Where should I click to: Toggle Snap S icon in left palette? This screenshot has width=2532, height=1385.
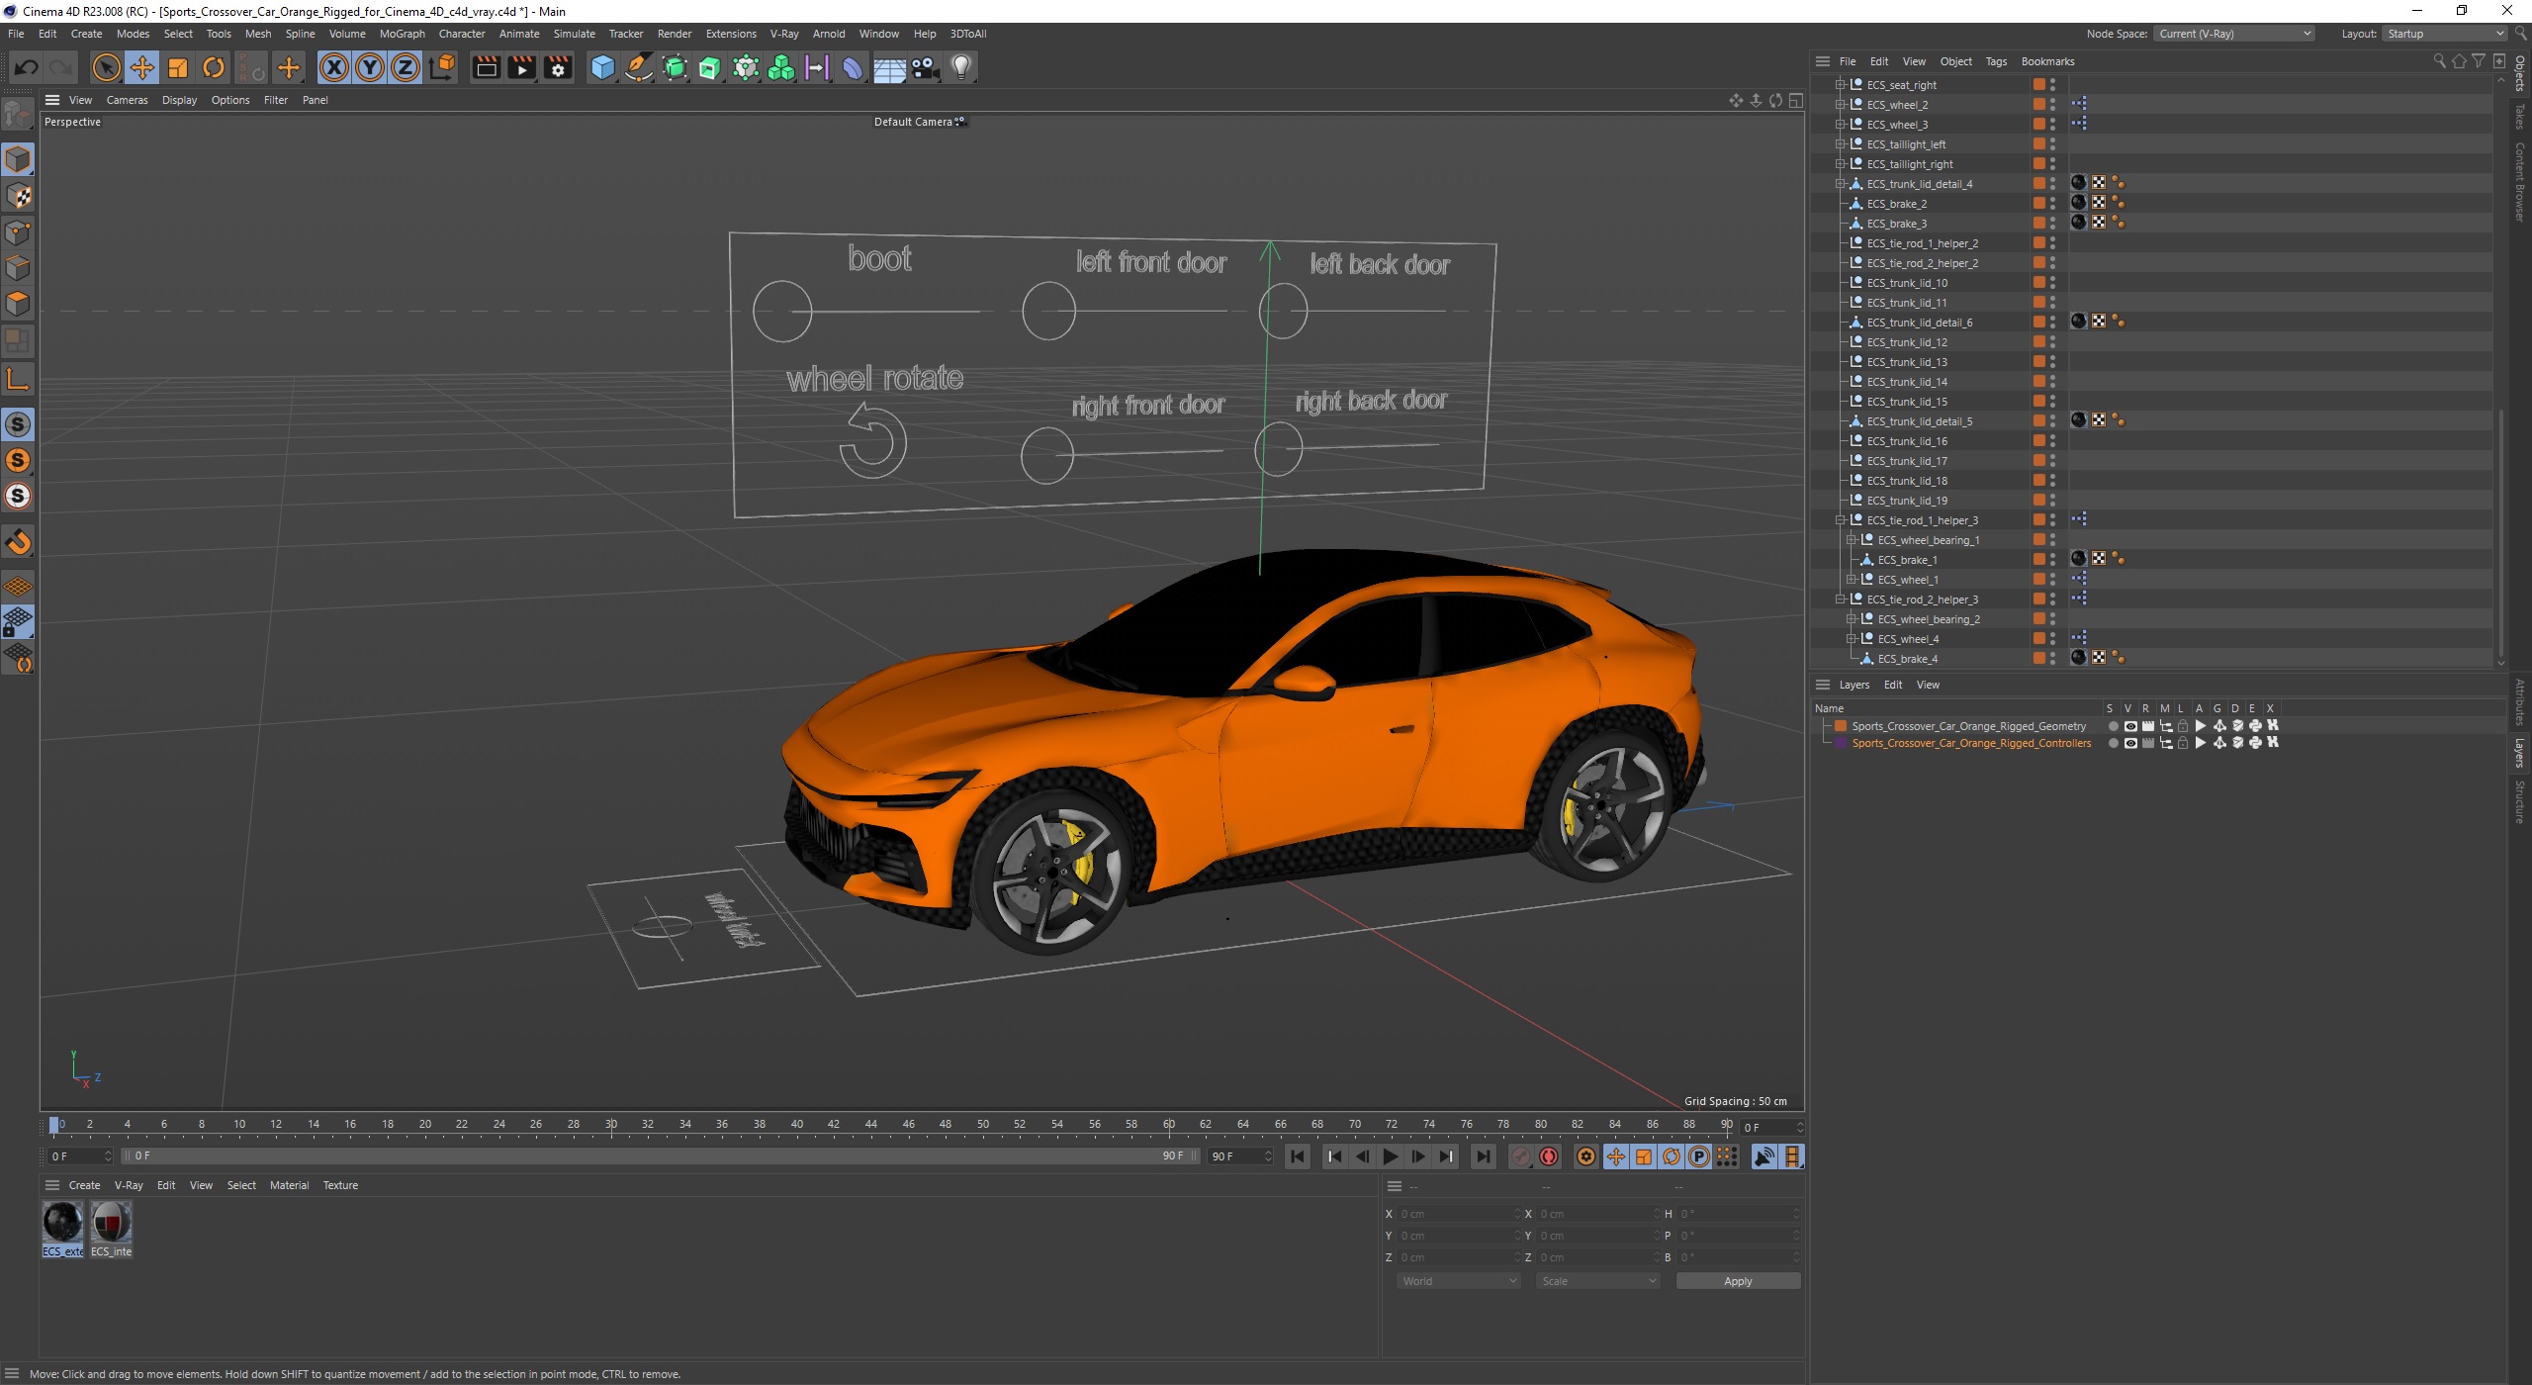[18, 425]
